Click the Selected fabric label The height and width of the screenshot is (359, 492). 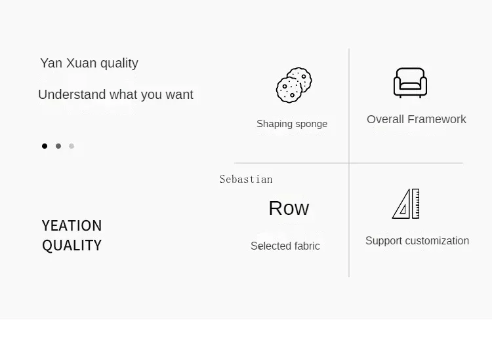click(285, 246)
